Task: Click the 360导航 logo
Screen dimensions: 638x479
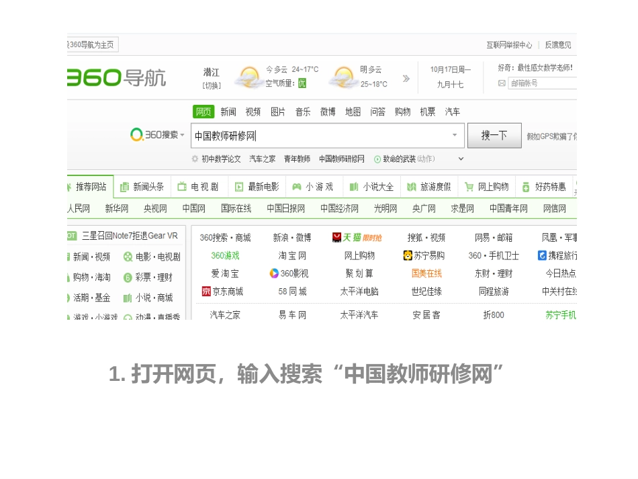Action: coord(117,77)
